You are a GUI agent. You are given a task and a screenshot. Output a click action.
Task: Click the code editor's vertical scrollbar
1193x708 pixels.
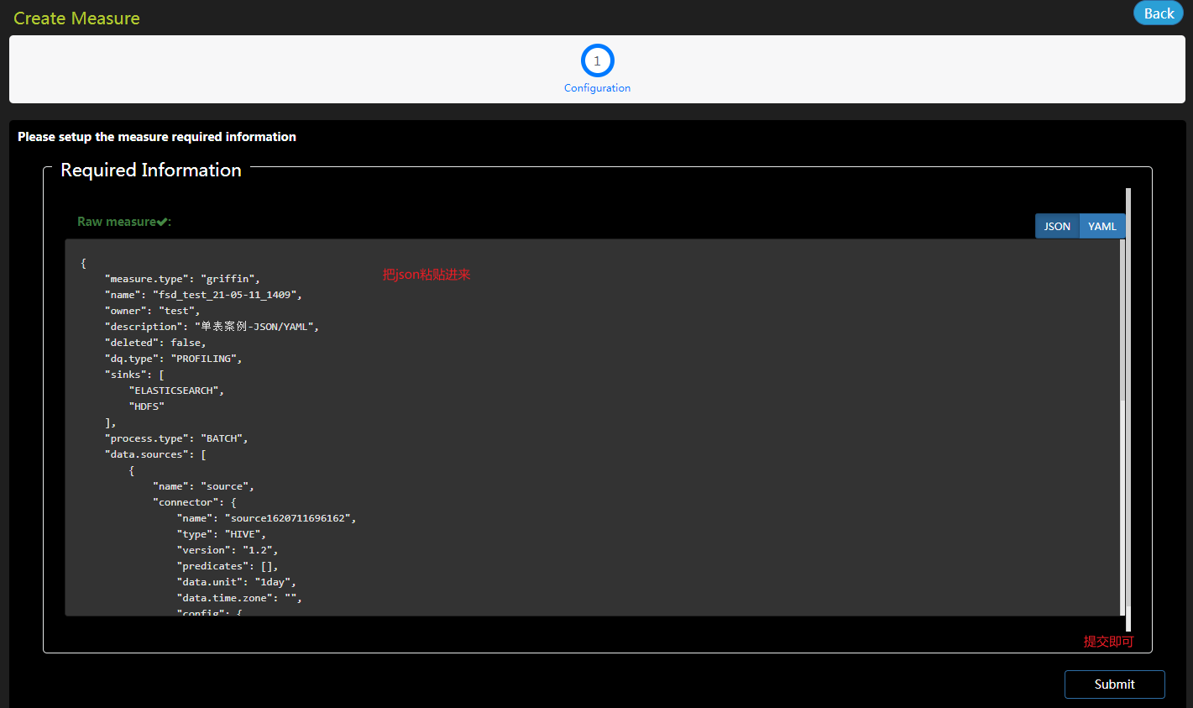(x=1122, y=319)
